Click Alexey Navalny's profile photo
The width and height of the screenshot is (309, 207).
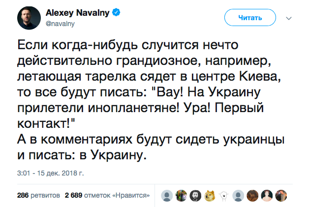29,18
